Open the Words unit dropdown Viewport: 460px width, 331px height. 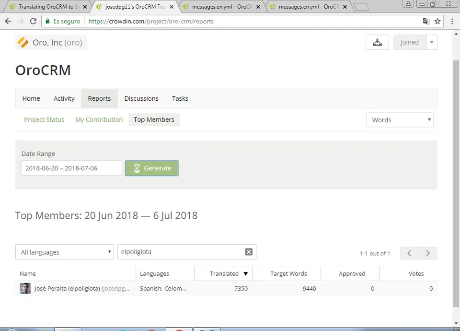(400, 120)
